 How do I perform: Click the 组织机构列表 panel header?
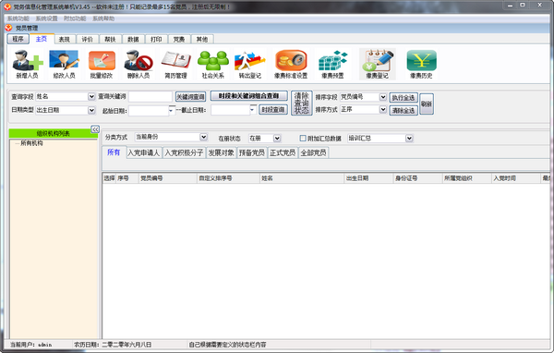pyautogui.click(x=53, y=133)
